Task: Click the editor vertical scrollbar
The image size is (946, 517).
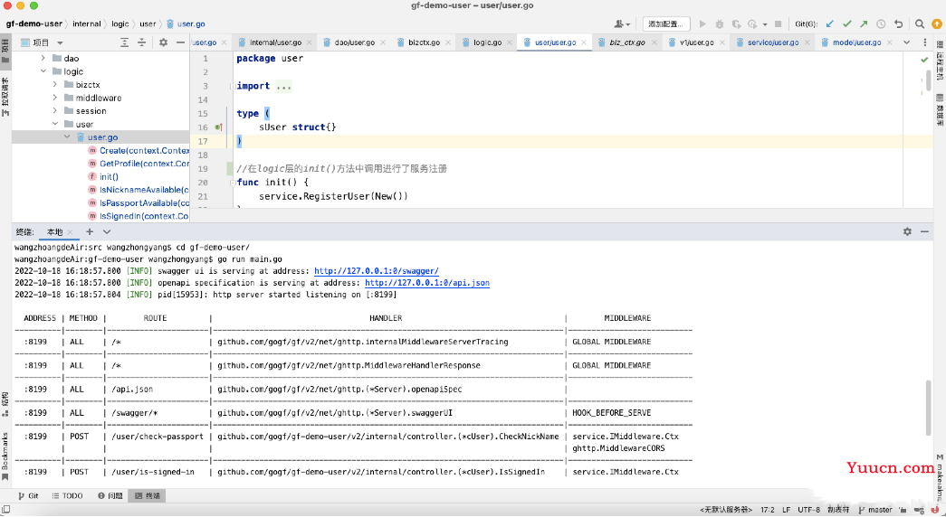Action: [x=929, y=80]
